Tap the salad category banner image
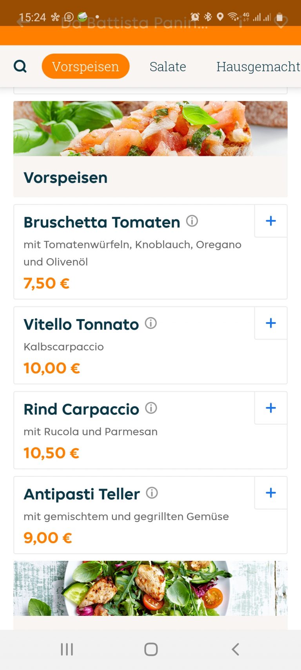Viewport: 301px width, 670px height. tap(150, 588)
